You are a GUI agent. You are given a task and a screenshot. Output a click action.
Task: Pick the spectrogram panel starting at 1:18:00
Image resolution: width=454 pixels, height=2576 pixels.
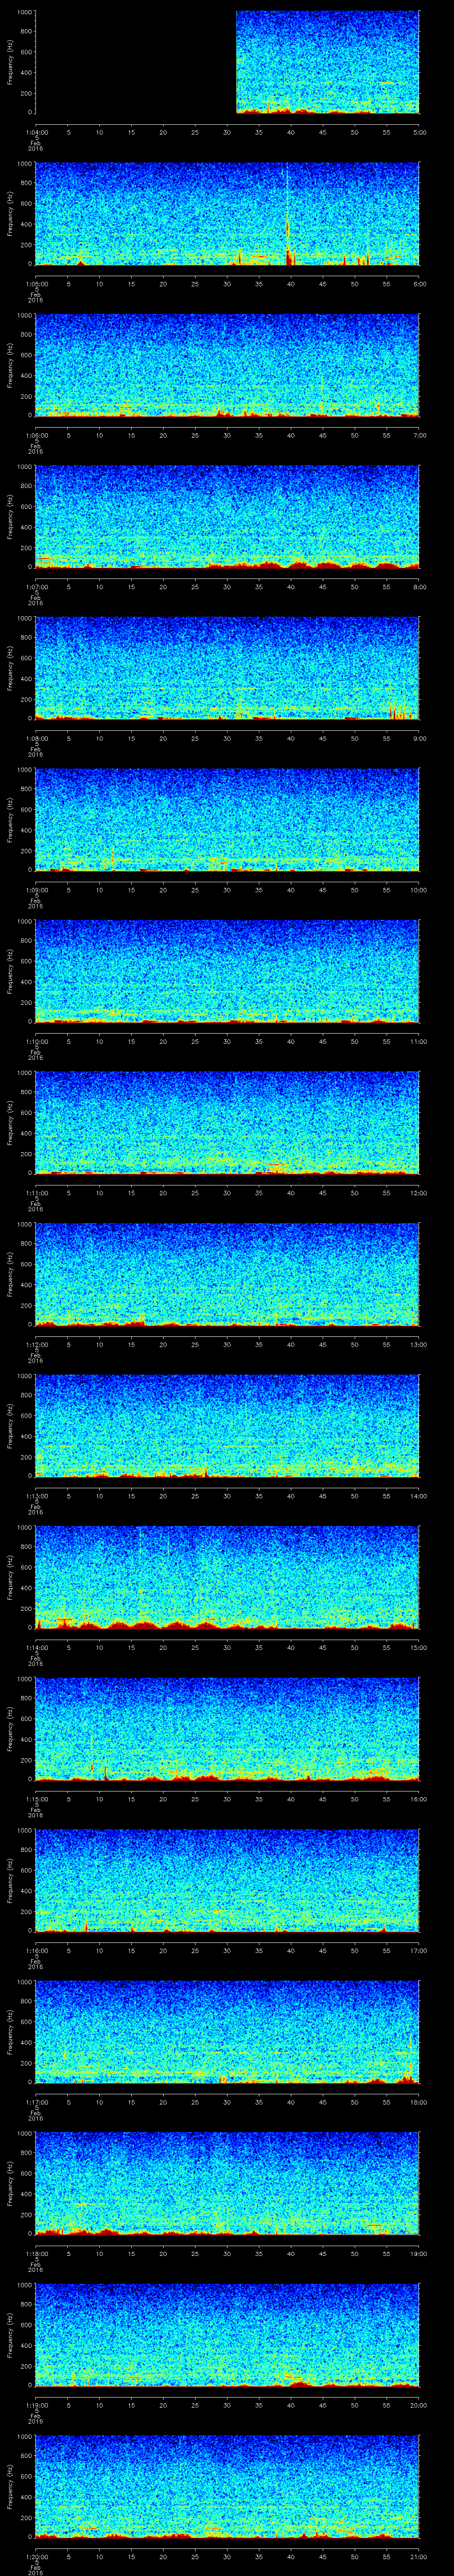pos(227,2183)
